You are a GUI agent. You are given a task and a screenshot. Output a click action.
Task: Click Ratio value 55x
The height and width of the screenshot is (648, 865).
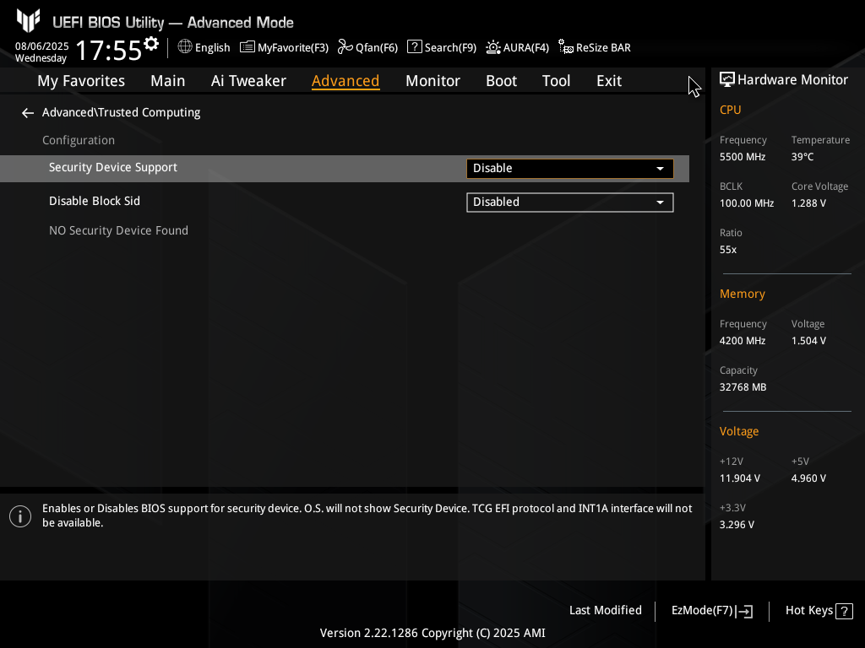[x=727, y=250]
